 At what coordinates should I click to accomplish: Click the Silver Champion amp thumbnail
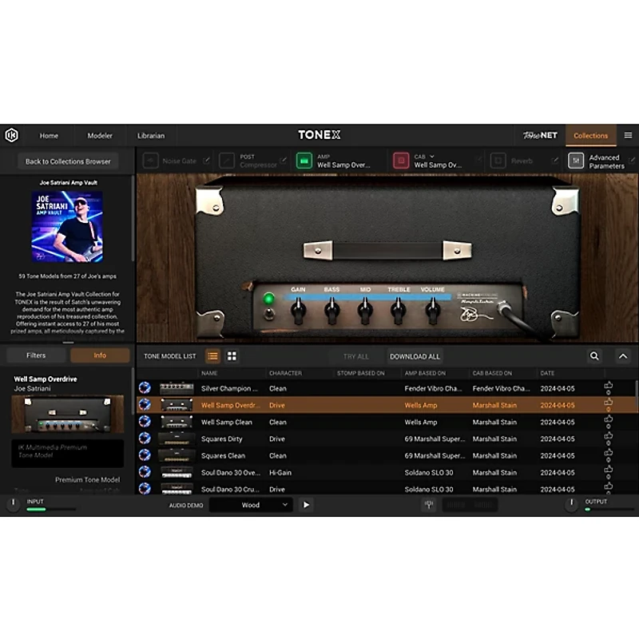[177, 387]
